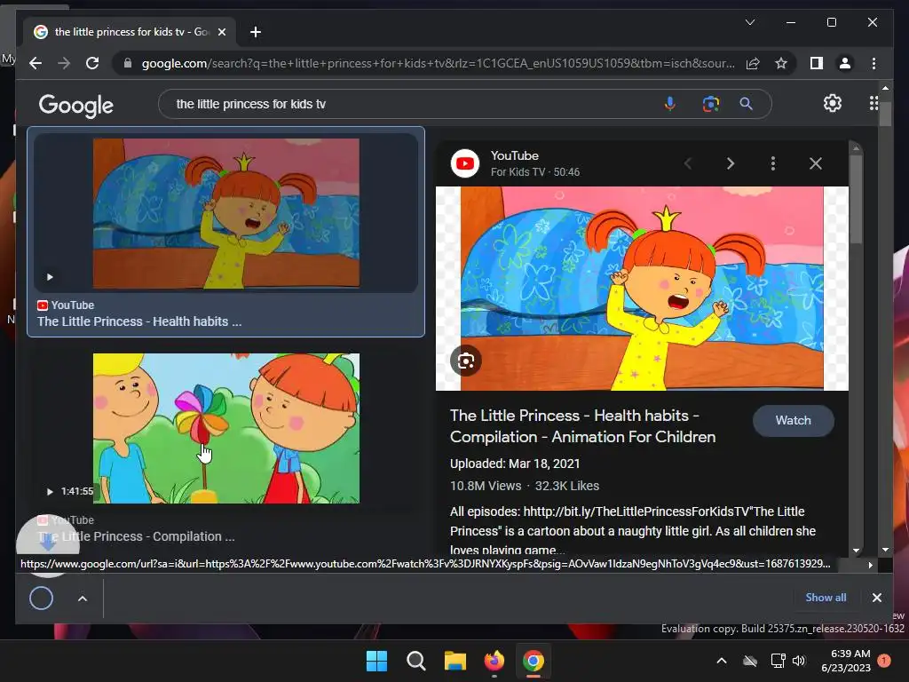Close the little princess search tab
Image resolution: width=909 pixels, height=682 pixels.
coord(221,32)
